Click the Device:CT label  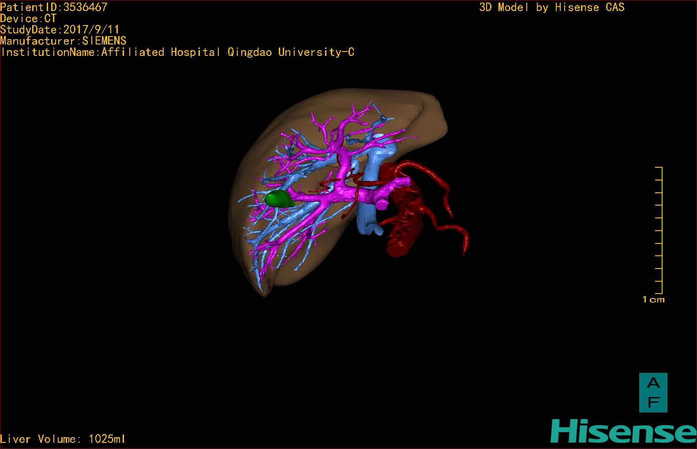tap(28, 18)
